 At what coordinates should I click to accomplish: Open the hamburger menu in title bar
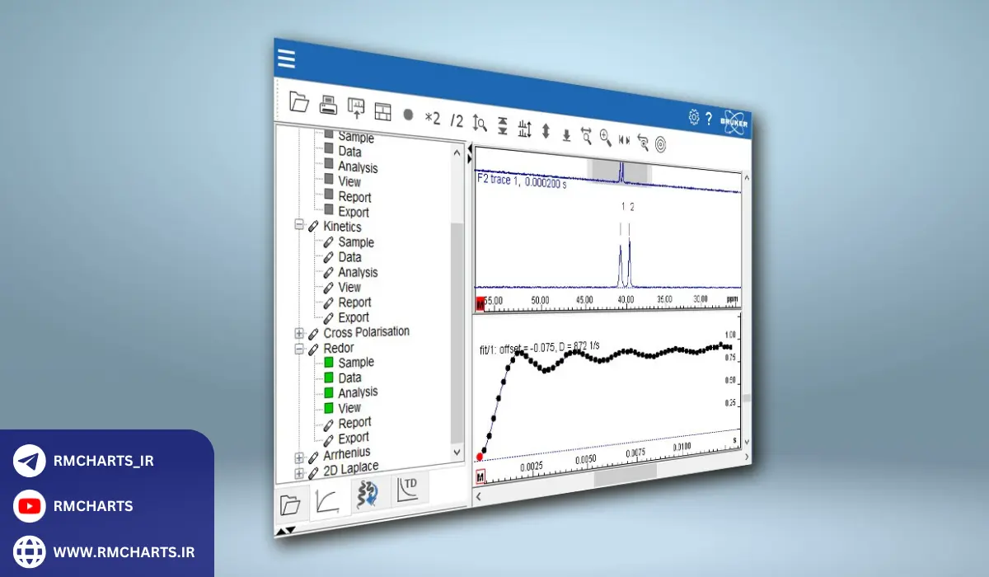click(x=286, y=60)
